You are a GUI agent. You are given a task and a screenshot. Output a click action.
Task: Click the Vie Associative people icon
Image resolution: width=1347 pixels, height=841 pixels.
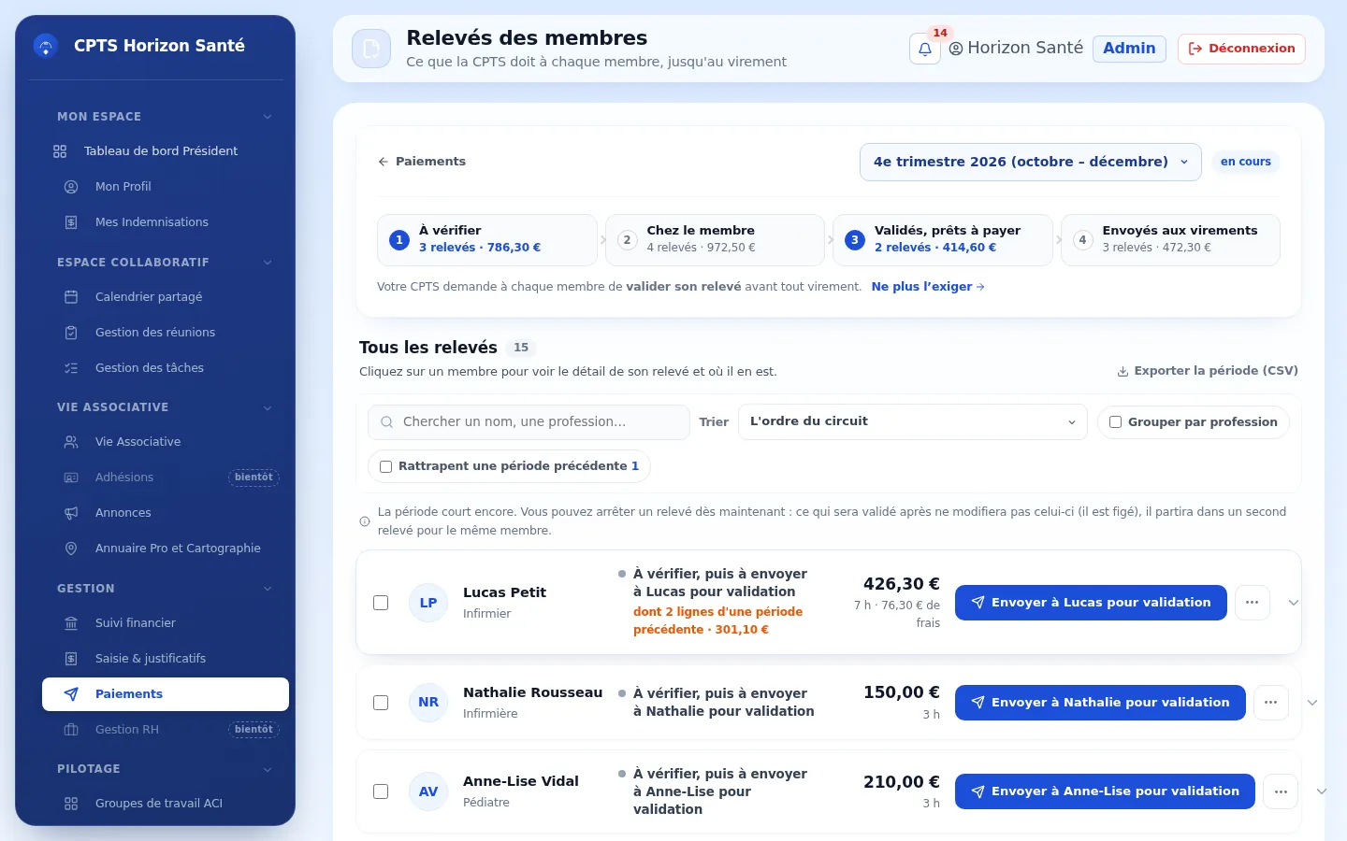tap(71, 442)
